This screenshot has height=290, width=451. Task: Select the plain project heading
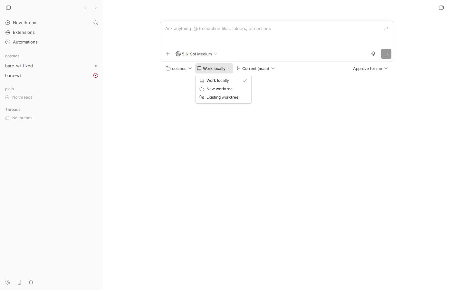point(9,89)
